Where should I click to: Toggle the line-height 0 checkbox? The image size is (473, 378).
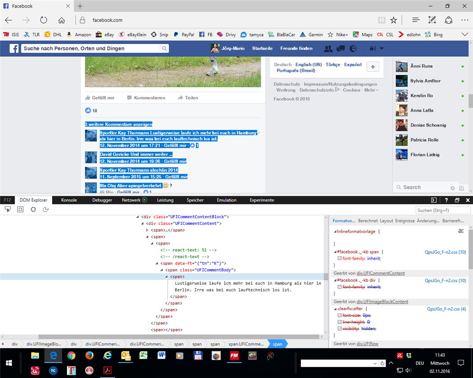click(340, 322)
